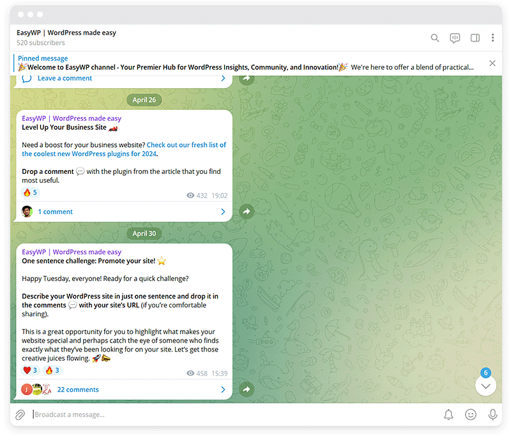The width and height of the screenshot is (511, 436).
Task: Click the 19:02 timestamp
Action: point(220,196)
